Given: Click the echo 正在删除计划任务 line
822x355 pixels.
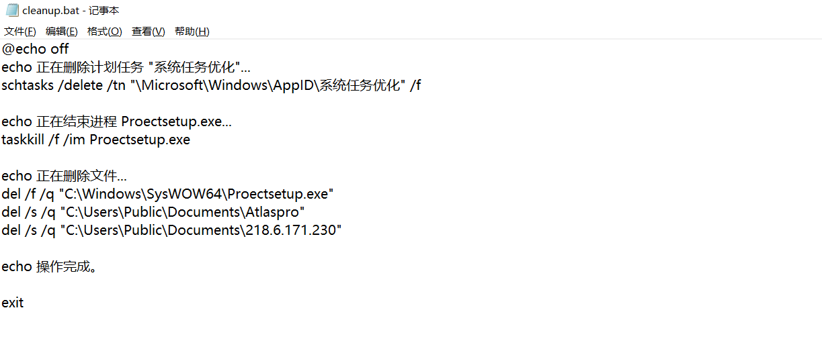Looking at the screenshot, I should [126, 67].
